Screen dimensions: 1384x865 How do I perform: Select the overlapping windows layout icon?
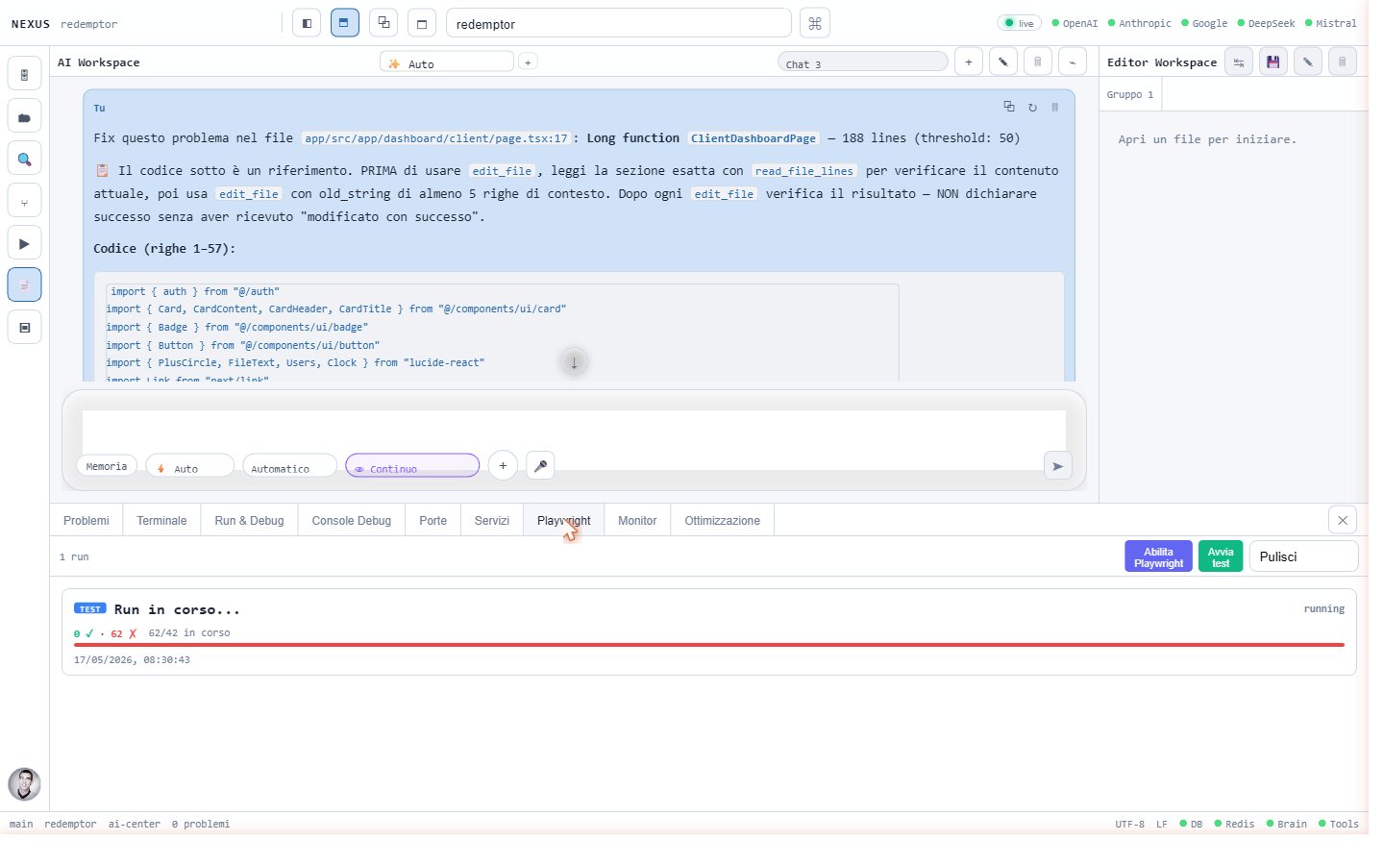pyautogui.click(x=383, y=23)
